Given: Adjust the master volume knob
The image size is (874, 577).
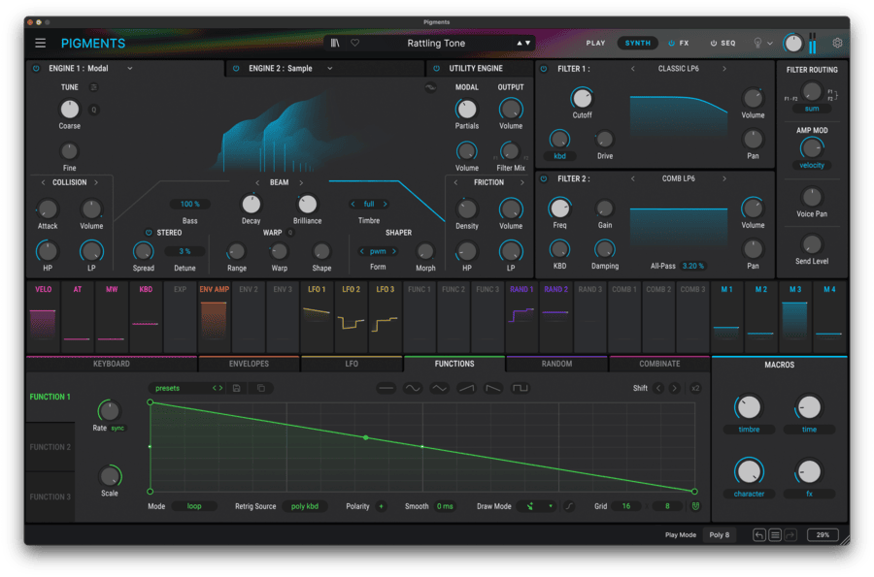Looking at the screenshot, I should click(795, 43).
